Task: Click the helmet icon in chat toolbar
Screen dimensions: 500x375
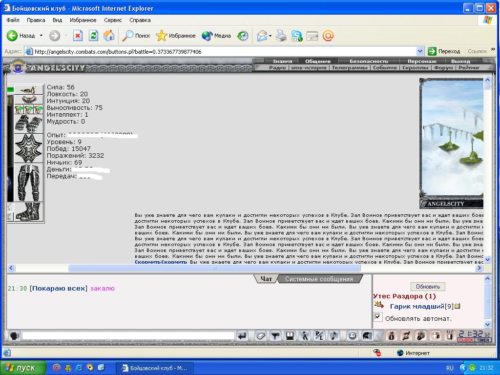Action: click(x=367, y=335)
